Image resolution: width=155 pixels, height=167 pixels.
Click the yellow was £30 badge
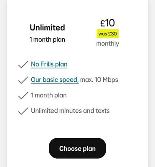[108, 34]
